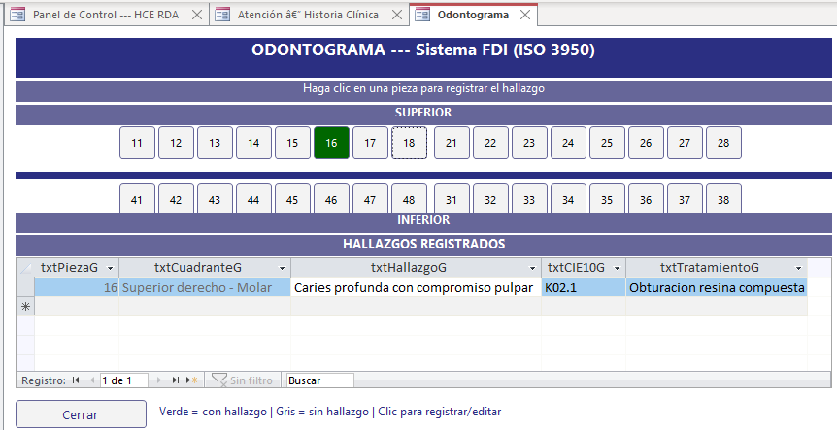Image resolution: width=837 pixels, height=430 pixels.
Task: Select upper tooth 18
Action: point(409,143)
